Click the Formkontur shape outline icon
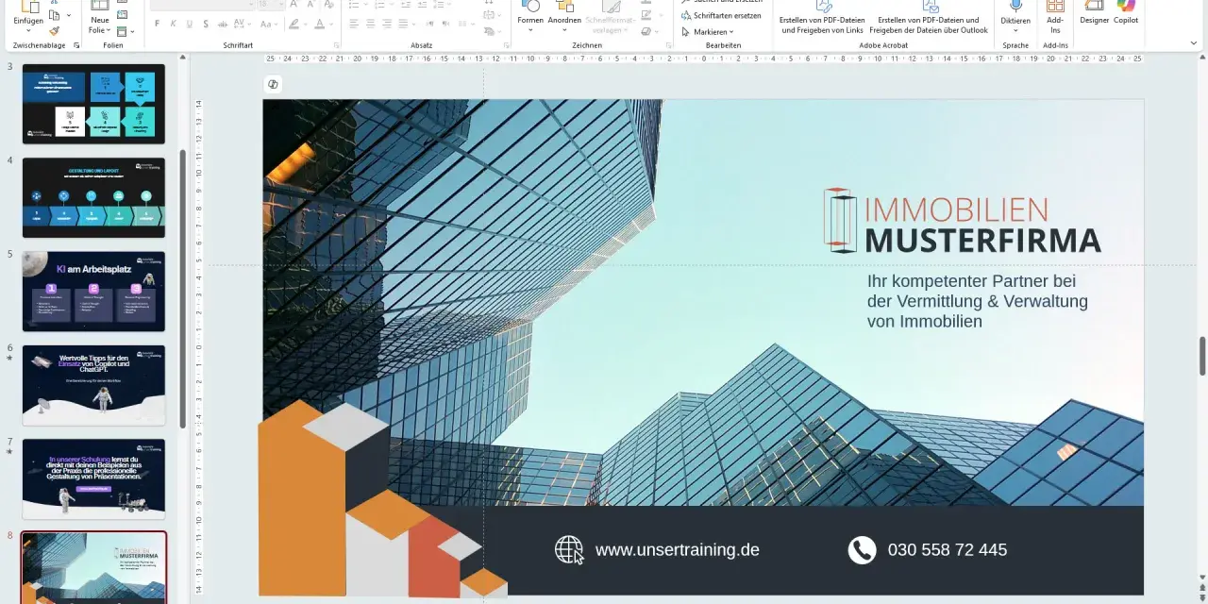 tap(646, 16)
